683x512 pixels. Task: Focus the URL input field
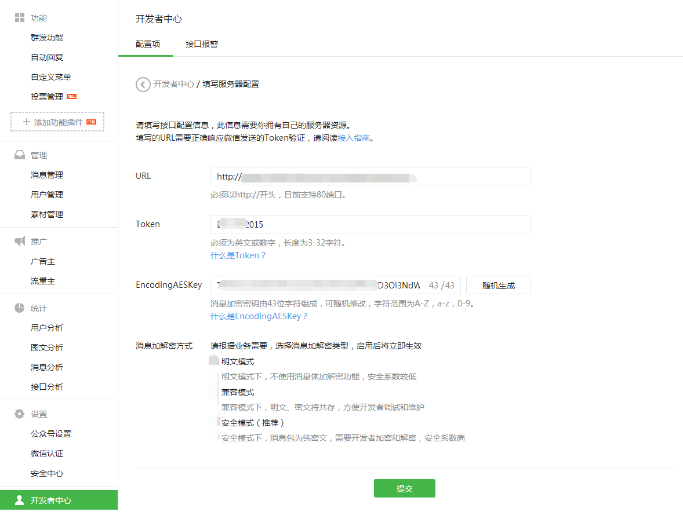pyautogui.click(x=370, y=176)
